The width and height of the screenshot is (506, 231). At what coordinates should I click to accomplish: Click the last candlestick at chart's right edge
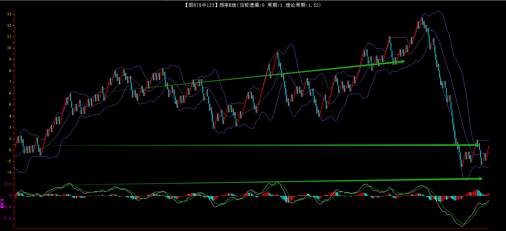[x=489, y=148]
